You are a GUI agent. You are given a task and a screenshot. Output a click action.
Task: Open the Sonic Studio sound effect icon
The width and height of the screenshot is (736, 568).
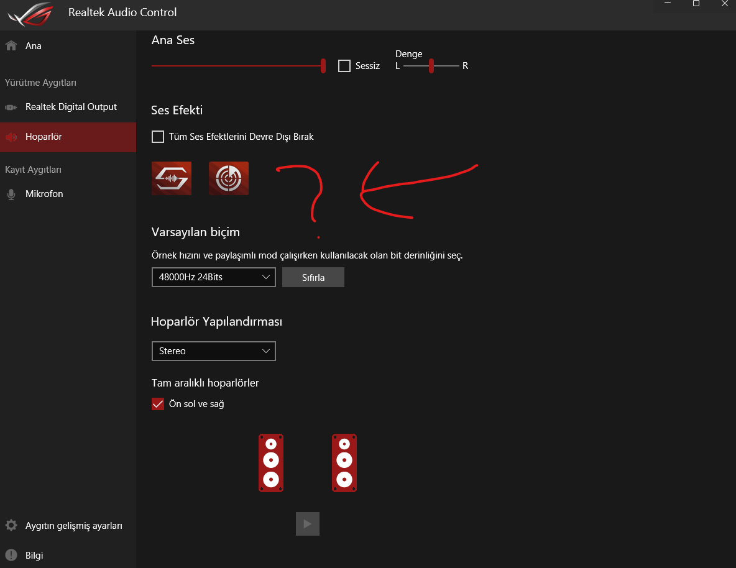pos(172,178)
